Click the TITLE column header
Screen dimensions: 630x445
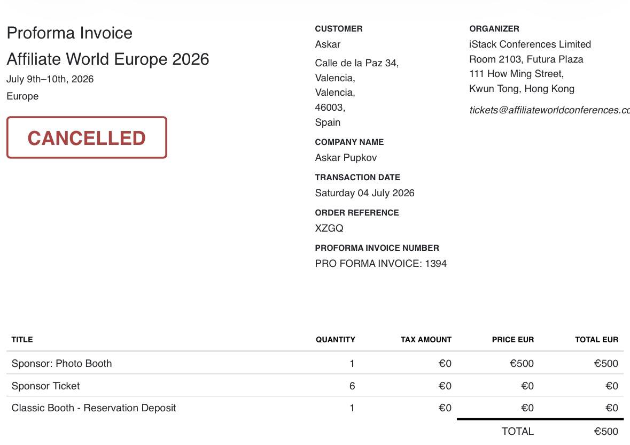pyautogui.click(x=22, y=340)
